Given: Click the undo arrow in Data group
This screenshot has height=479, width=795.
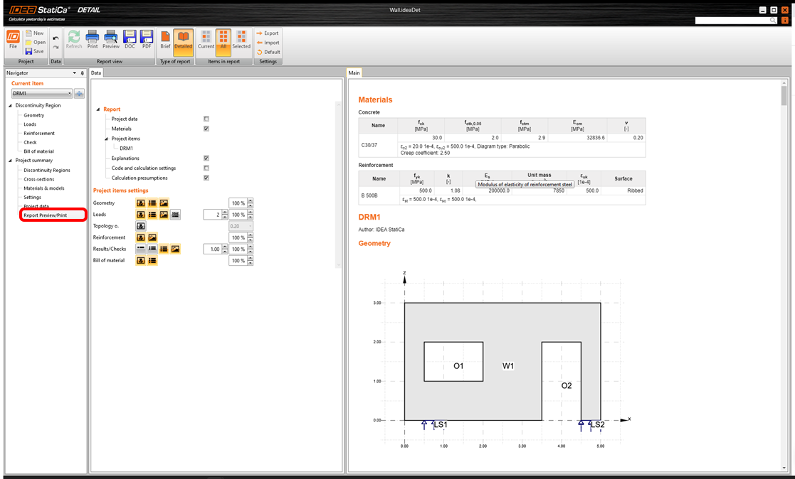Looking at the screenshot, I should click(x=56, y=38).
